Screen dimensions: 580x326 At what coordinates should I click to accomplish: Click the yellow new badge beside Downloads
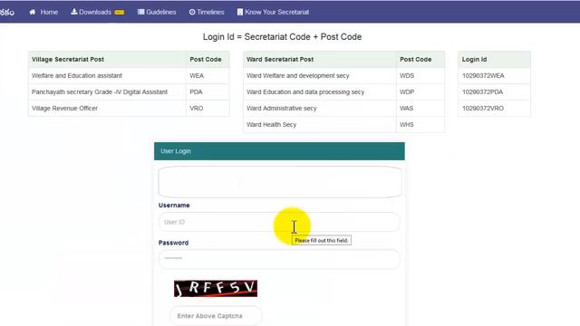coord(120,12)
